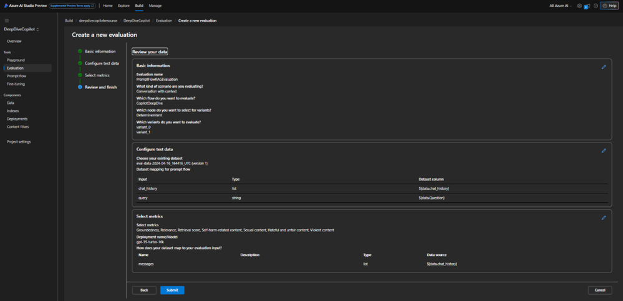Return to Select metrics step

[x=97, y=75]
